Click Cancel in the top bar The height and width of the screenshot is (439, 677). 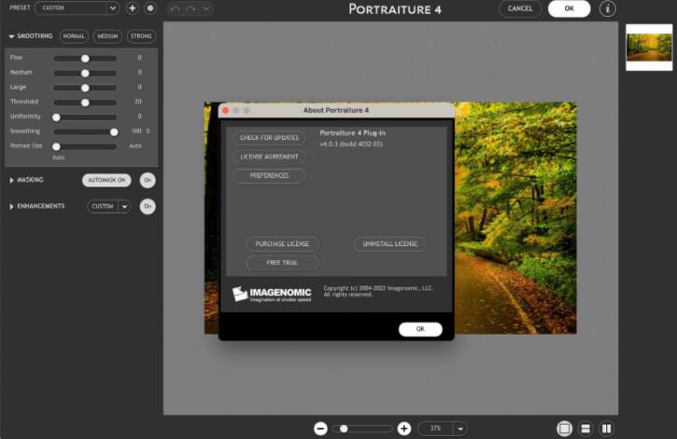[520, 8]
